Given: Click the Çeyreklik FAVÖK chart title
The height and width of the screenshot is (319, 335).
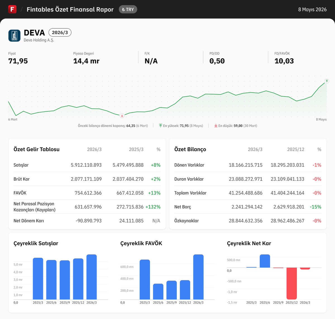Looking at the screenshot, I should 141,243.
